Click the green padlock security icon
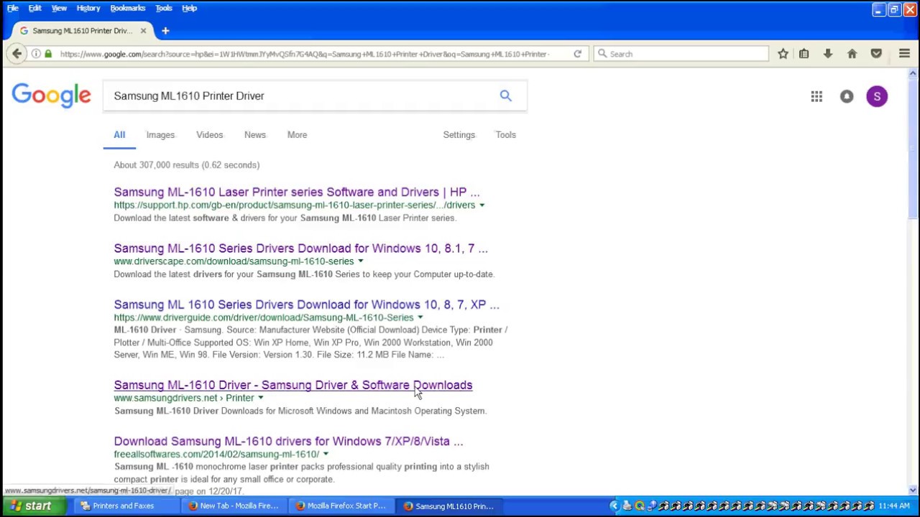The width and height of the screenshot is (920, 517). tap(48, 54)
